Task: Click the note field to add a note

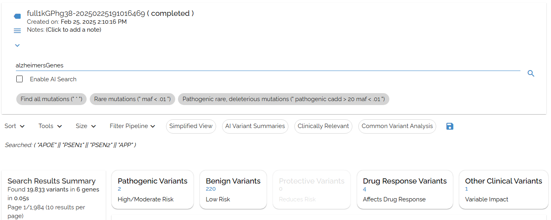Action: [73, 30]
